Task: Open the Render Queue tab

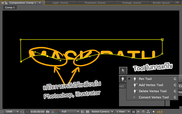Action: click(161, 3)
